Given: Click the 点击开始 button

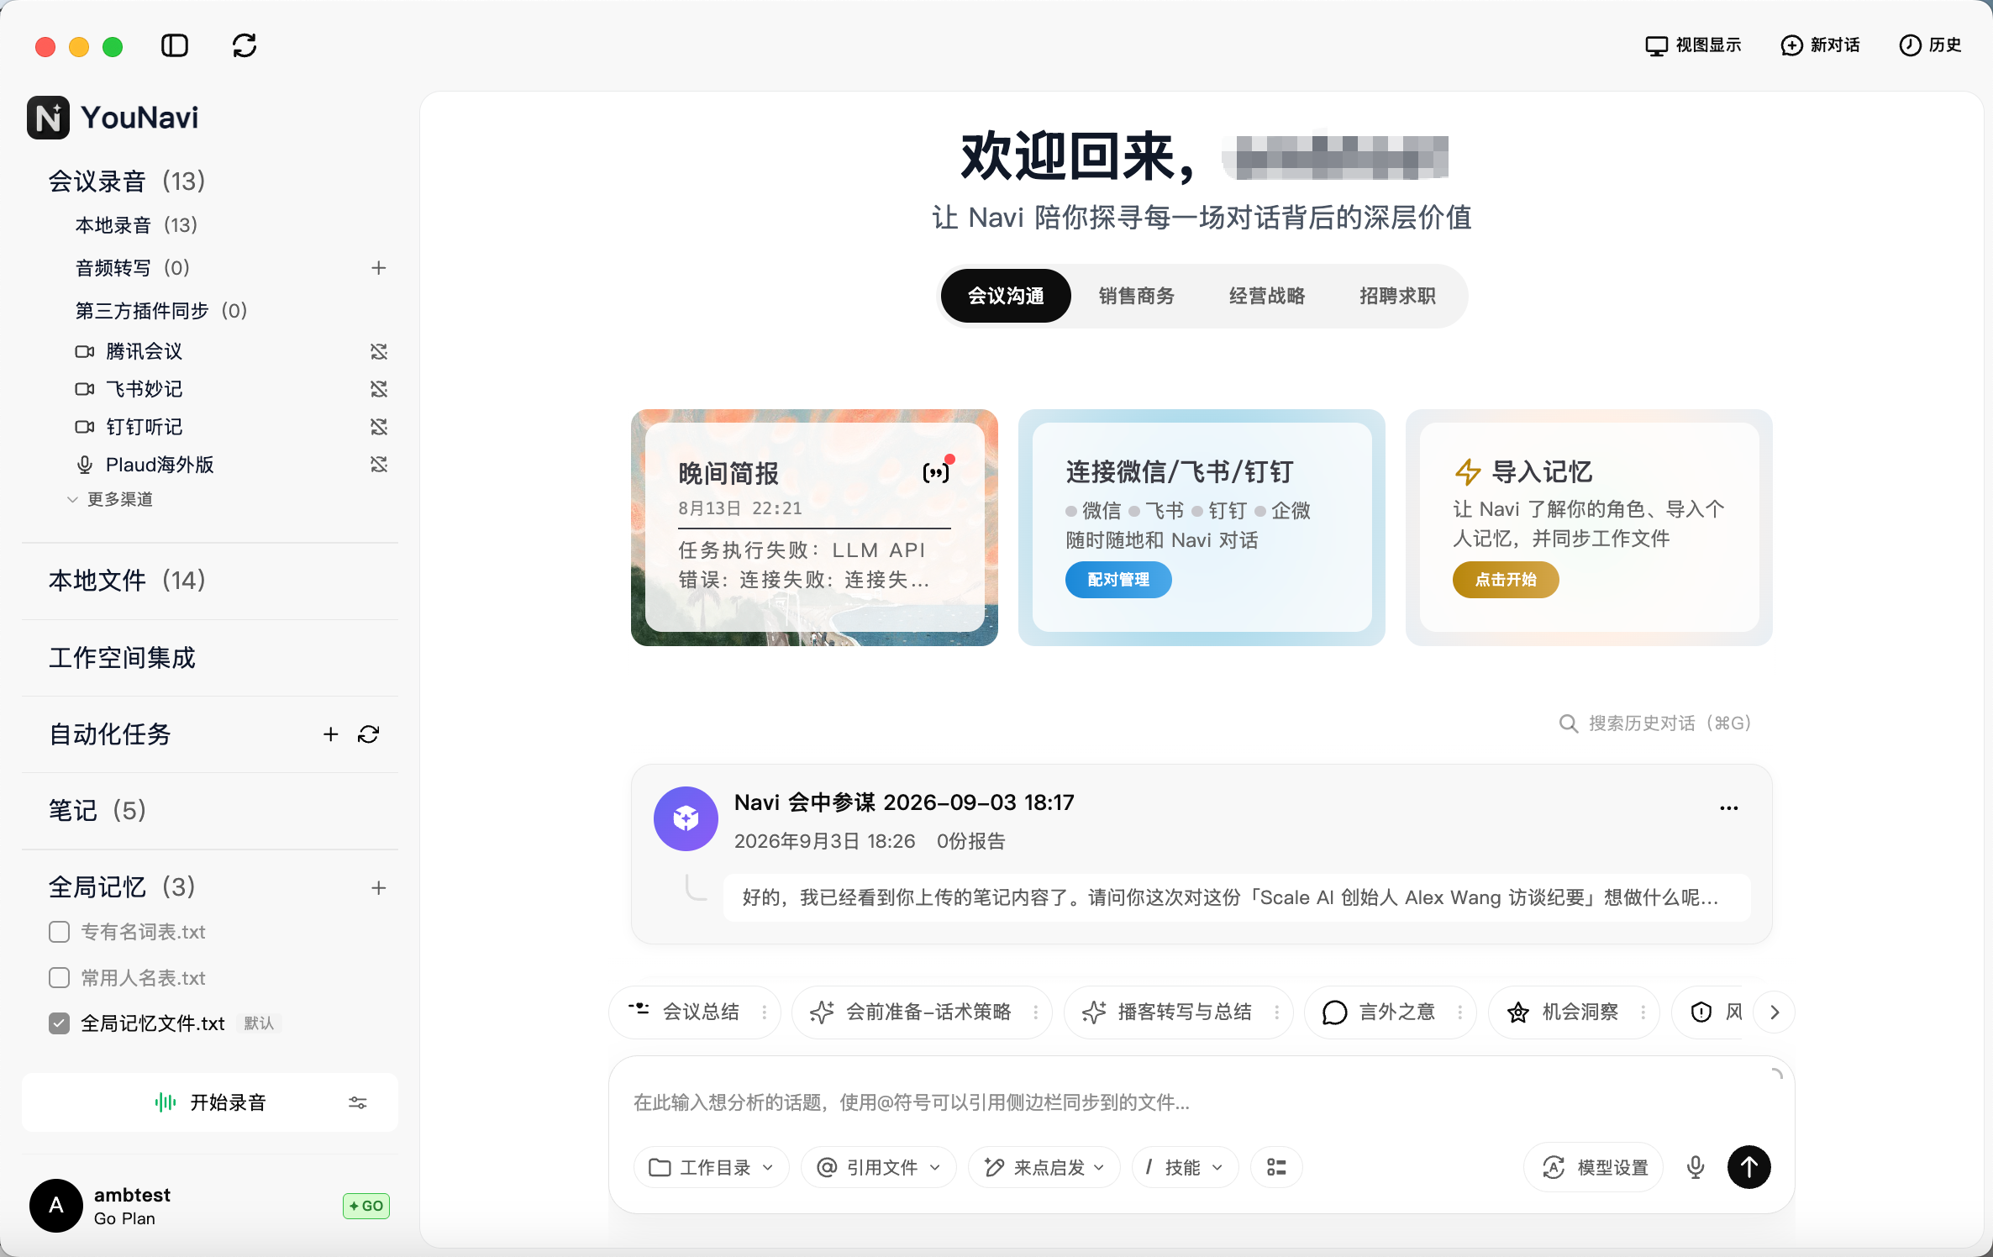Looking at the screenshot, I should click(1506, 580).
